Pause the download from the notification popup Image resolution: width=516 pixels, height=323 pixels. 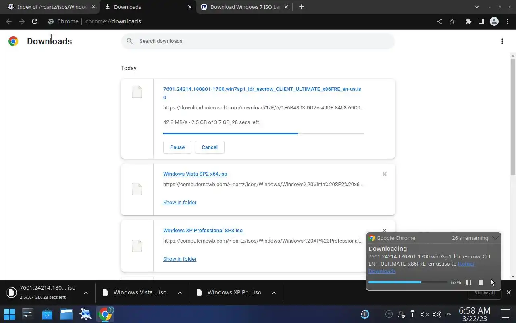point(468,282)
